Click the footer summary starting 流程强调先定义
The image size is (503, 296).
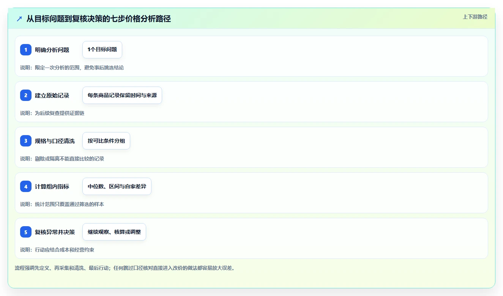(125, 268)
